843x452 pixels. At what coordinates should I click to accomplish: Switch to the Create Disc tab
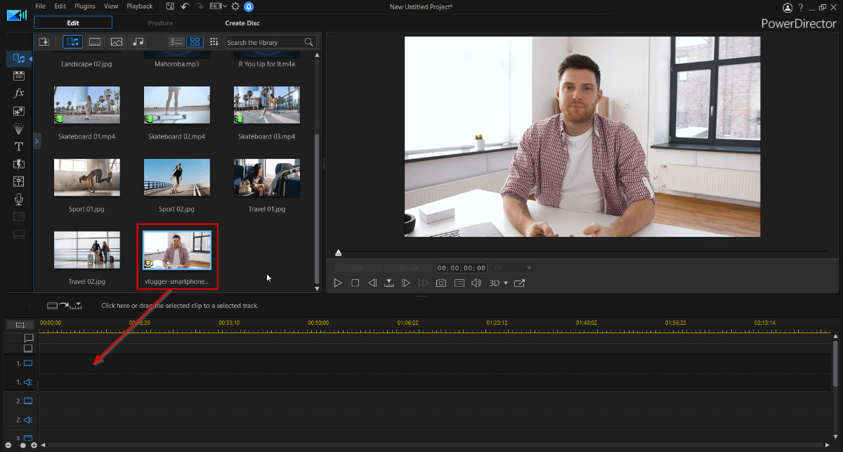coord(242,23)
